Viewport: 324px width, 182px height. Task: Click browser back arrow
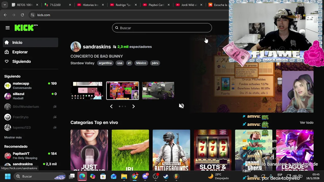pyautogui.click(x=5, y=15)
